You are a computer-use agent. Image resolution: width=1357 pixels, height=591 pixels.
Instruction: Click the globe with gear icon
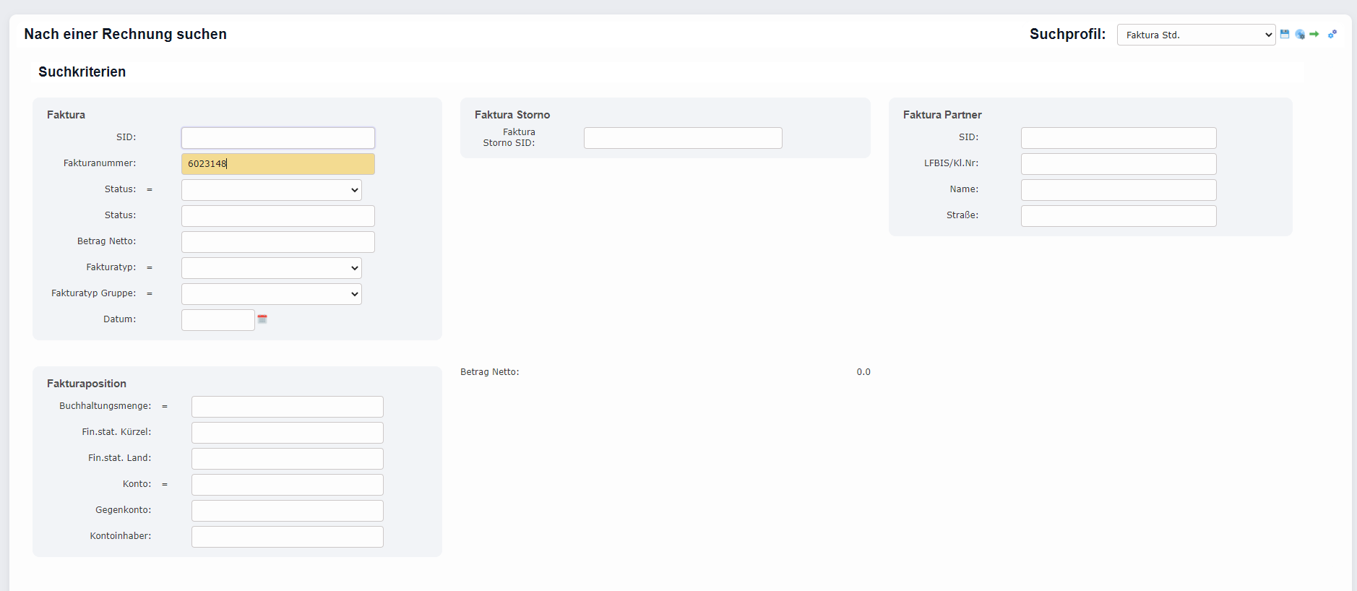[1300, 34]
